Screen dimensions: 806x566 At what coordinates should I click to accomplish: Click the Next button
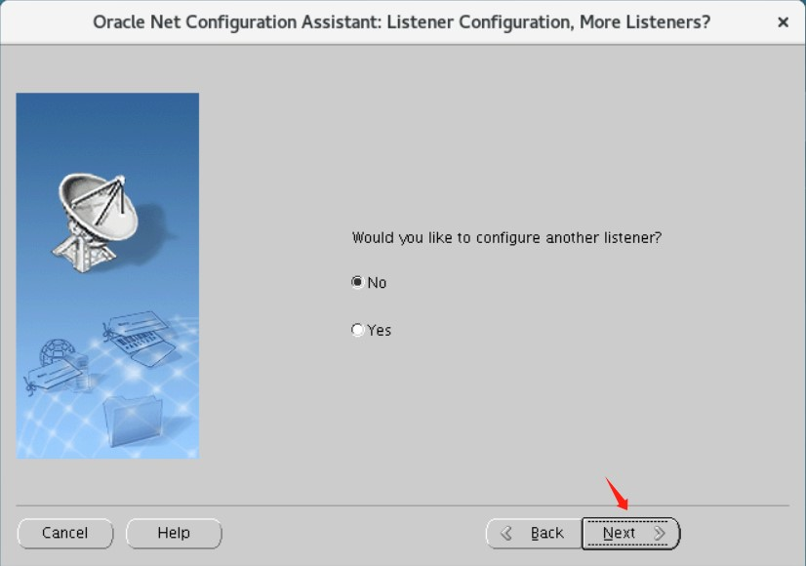point(630,533)
